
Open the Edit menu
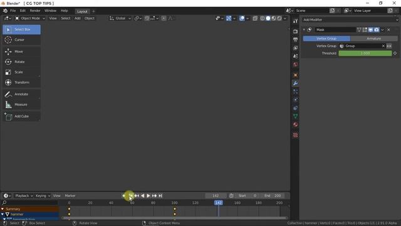click(23, 11)
